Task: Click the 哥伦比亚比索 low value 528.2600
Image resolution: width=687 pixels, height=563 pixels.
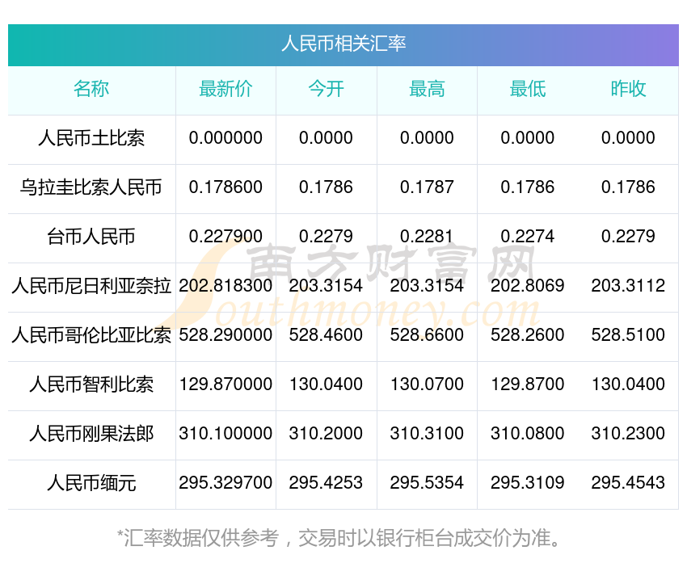Action: coord(528,335)
